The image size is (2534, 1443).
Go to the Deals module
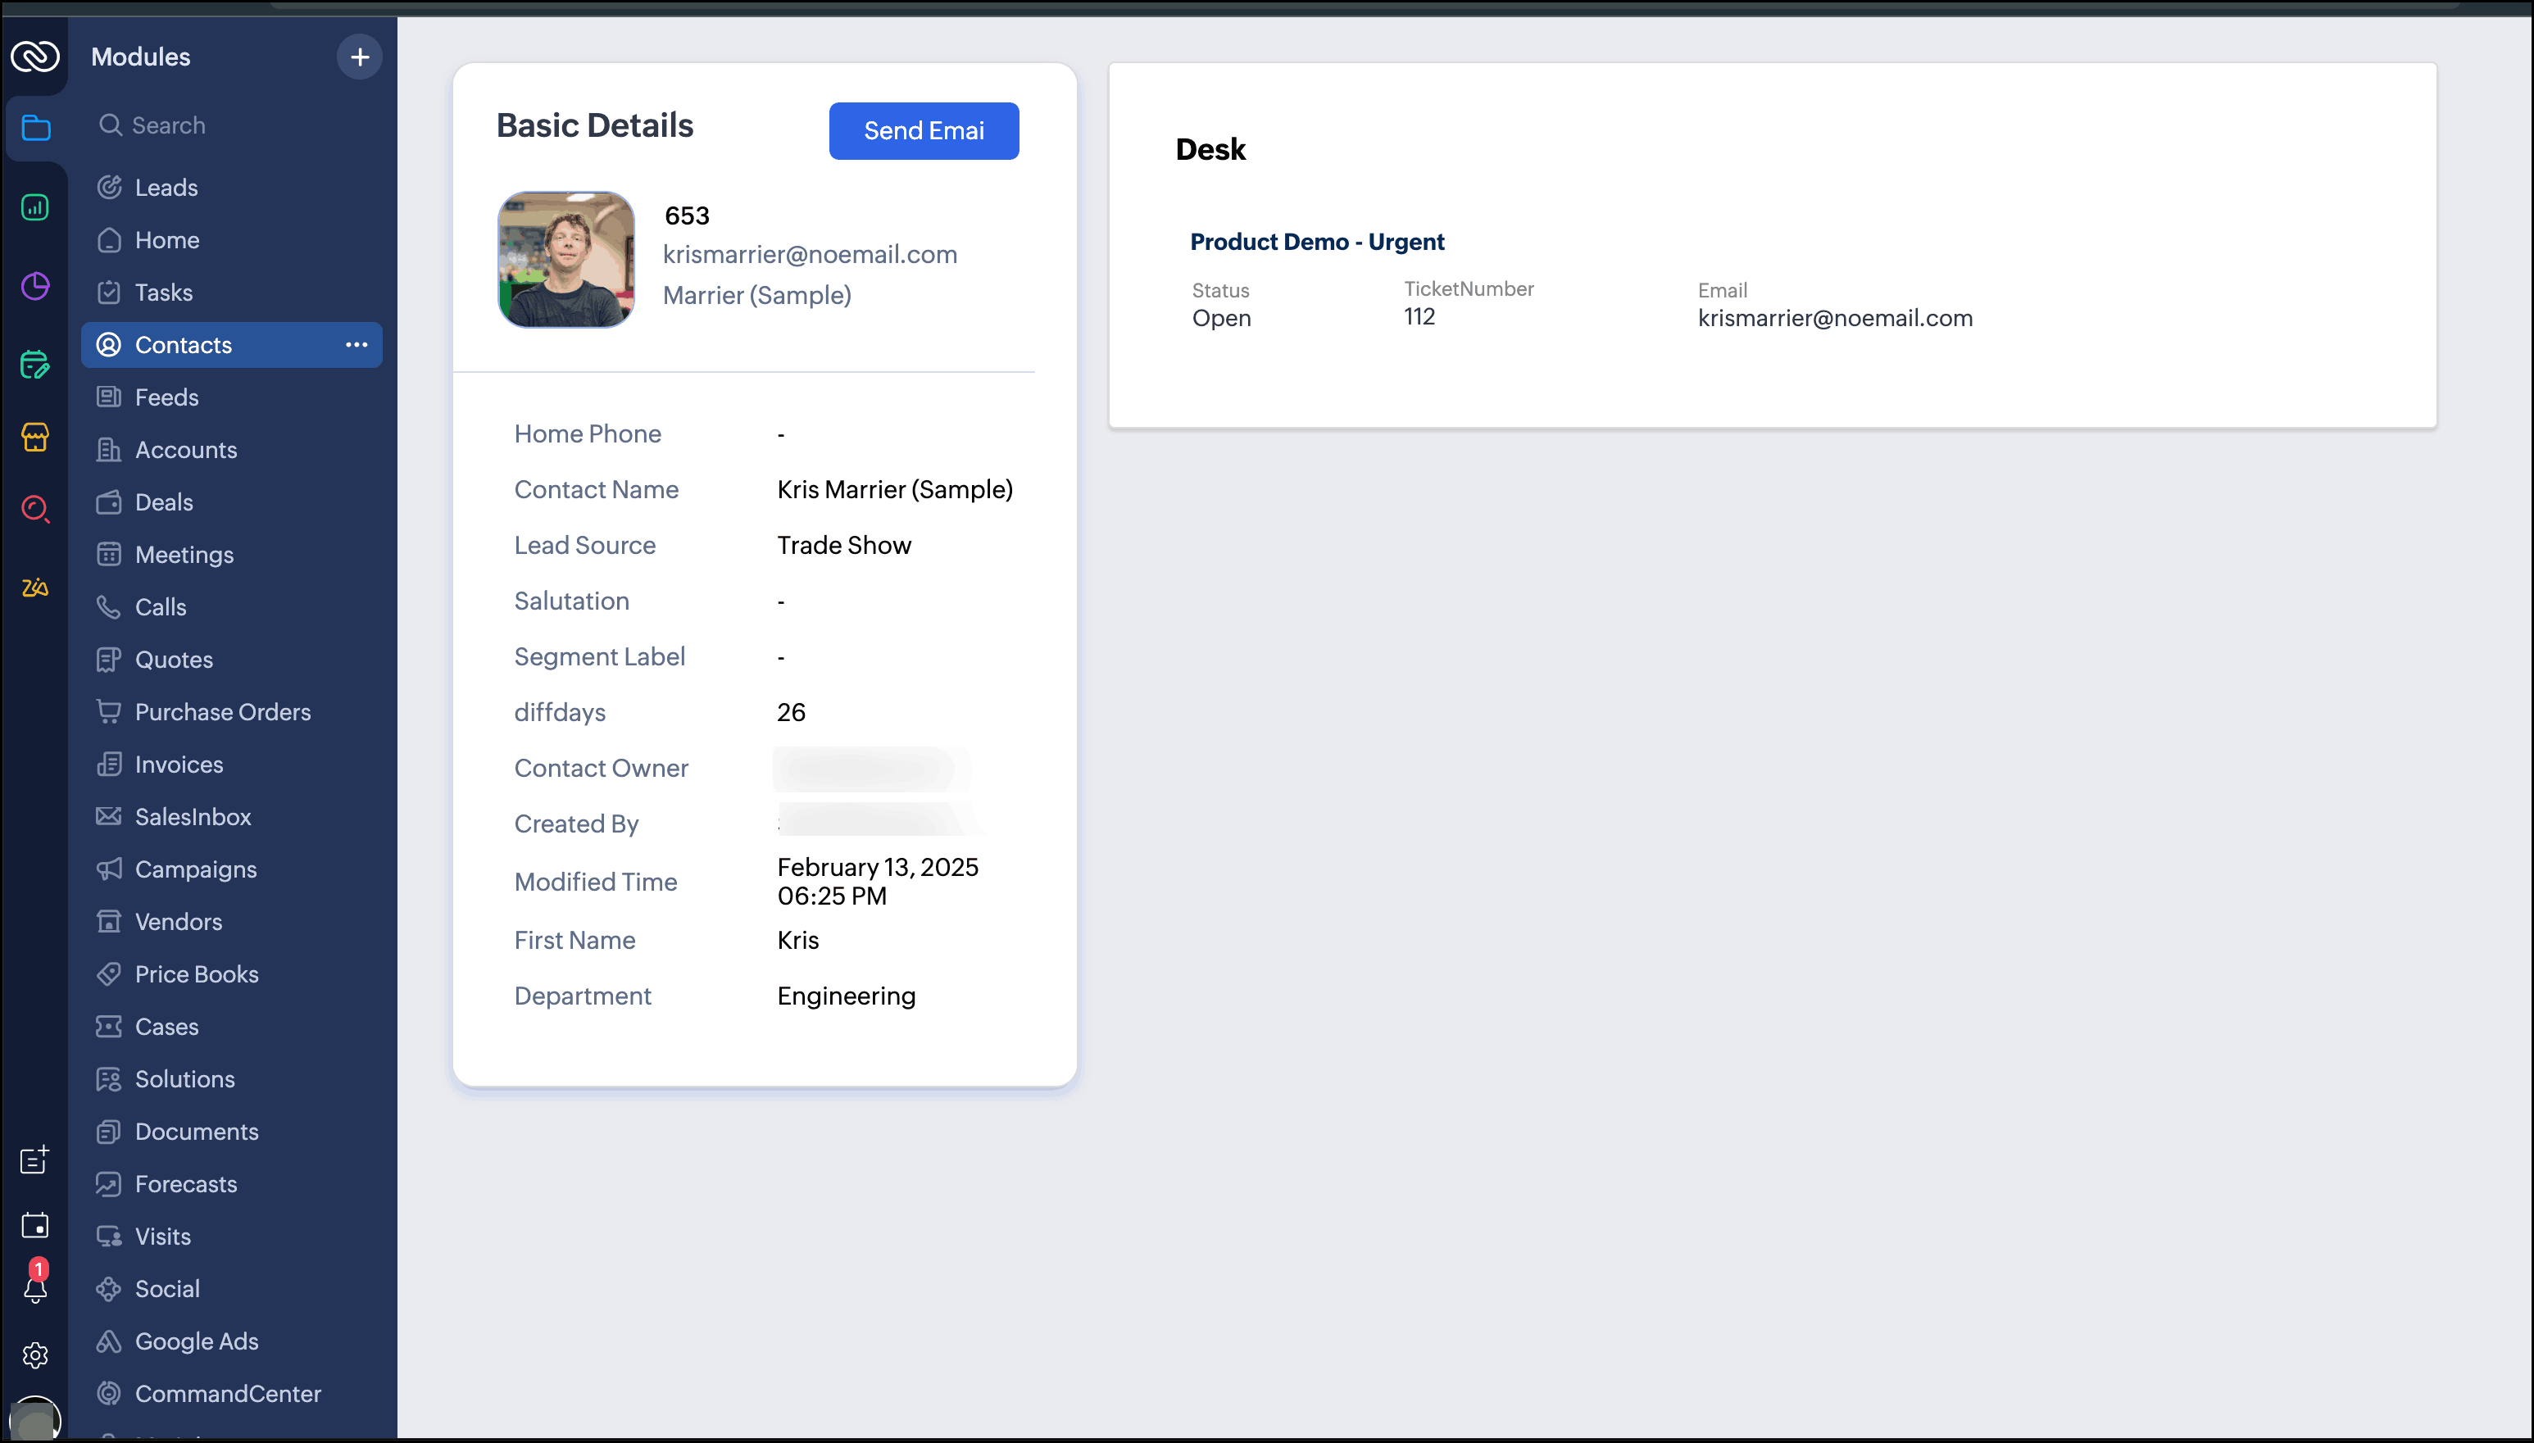coord(164,502)
